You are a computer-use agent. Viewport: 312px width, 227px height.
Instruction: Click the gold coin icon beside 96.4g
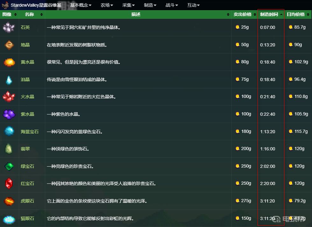[291, 79]
